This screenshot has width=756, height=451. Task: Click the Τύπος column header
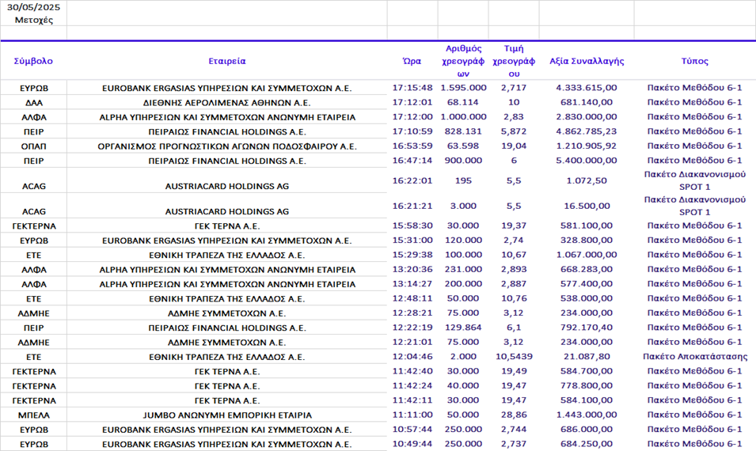tap(695, 61)
